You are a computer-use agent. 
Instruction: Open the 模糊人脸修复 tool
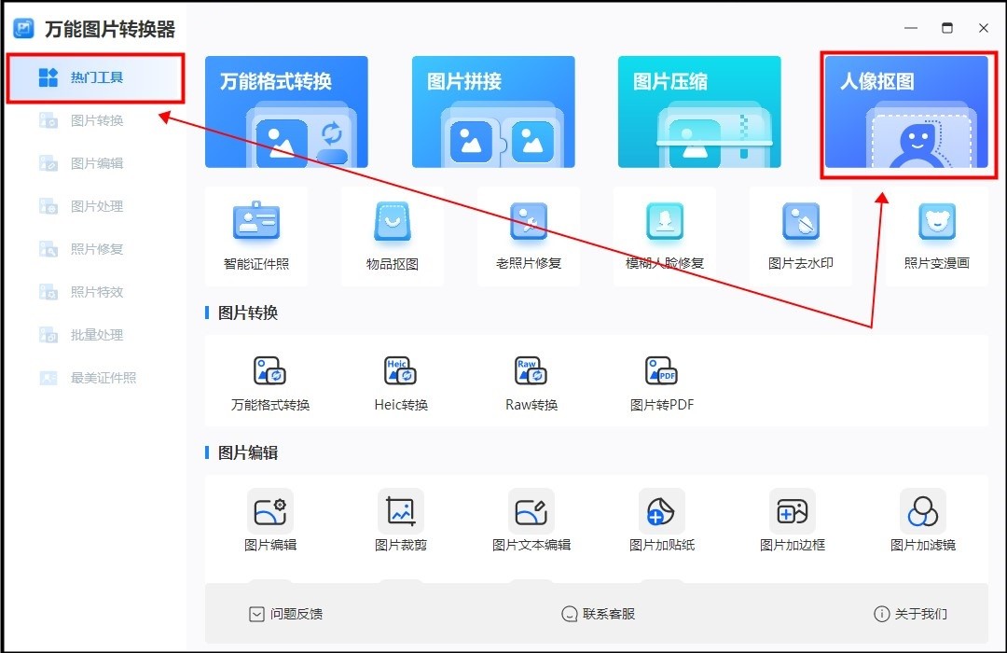point(664,233)
